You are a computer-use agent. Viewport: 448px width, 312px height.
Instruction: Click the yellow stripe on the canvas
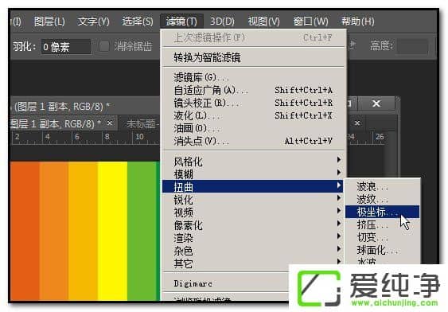point(112,231)
